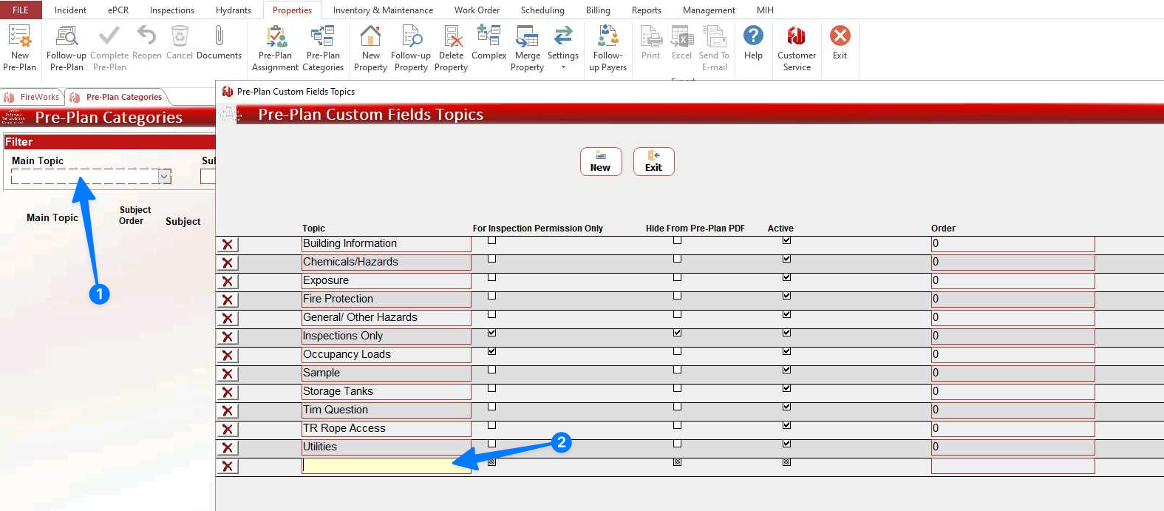
Task: Open Pre-Plan Categories ribbon tool
Action: click(x=323, y=48)
